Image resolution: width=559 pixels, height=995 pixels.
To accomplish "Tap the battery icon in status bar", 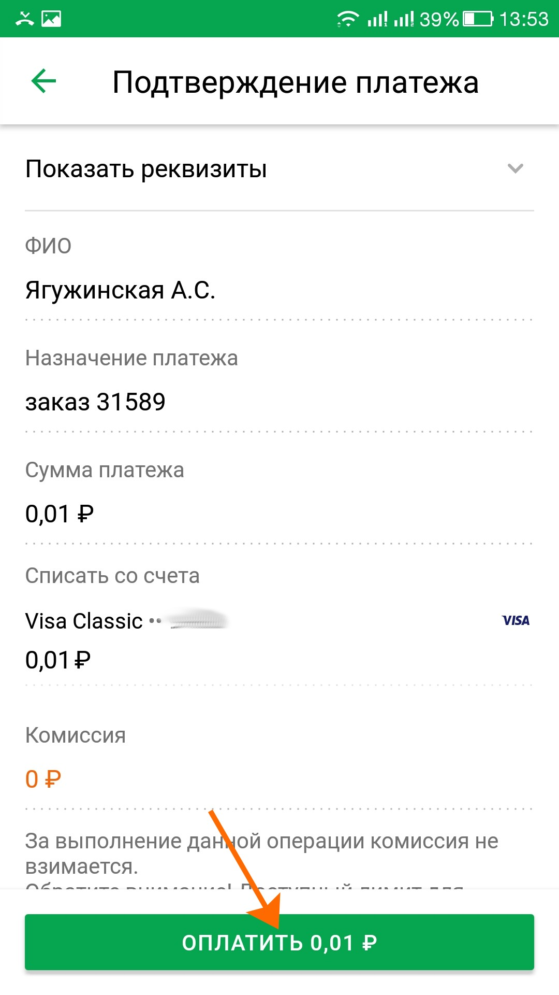I will coord(478,19).
